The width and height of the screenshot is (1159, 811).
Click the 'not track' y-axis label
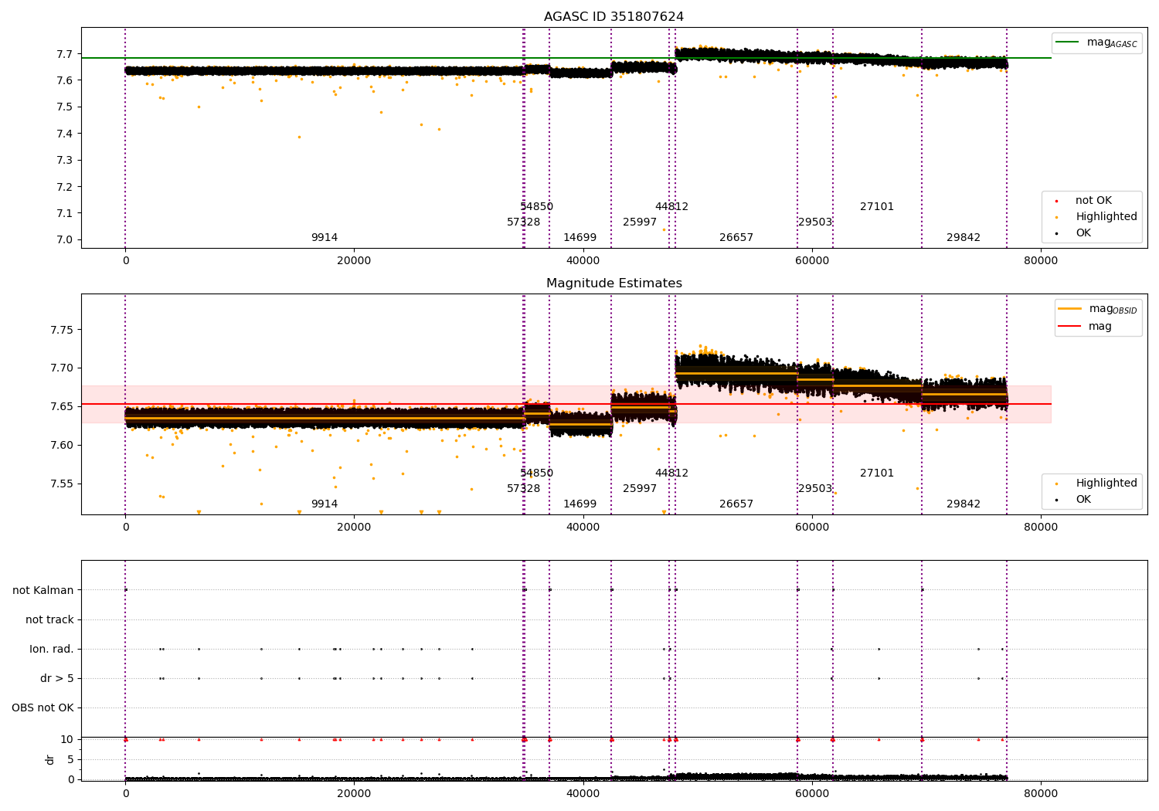pos(49,620)
